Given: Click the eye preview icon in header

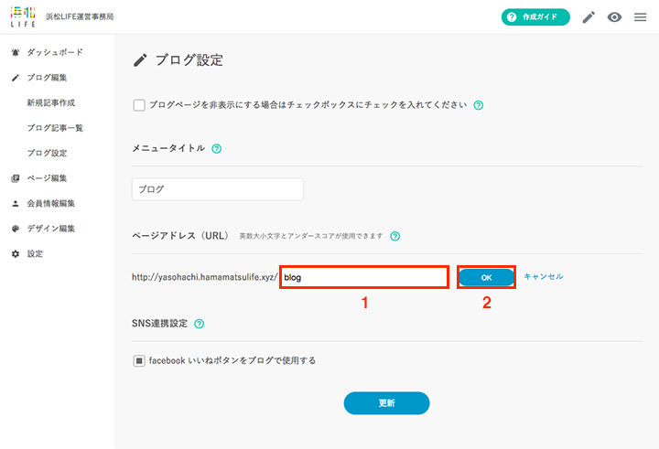Looking at the screenshot, I should [614, 17].
